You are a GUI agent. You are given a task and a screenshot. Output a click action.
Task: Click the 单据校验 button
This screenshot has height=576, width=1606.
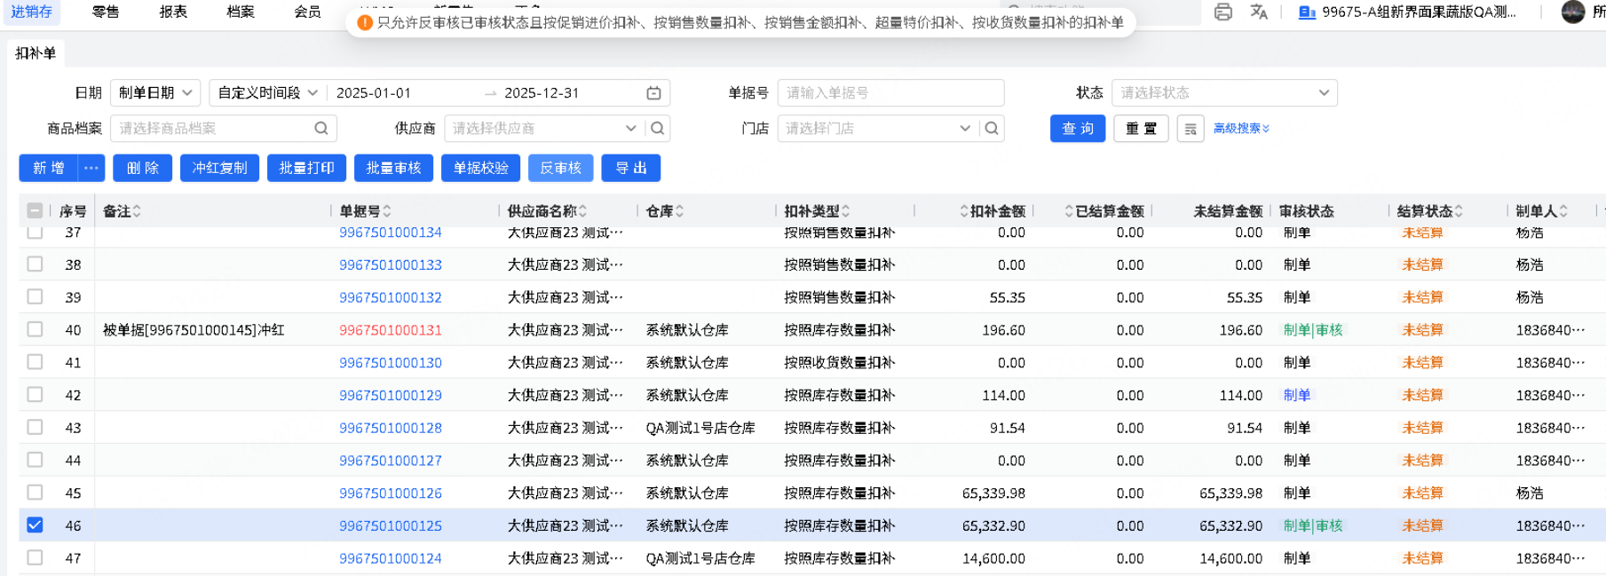[x=480, y=168]
